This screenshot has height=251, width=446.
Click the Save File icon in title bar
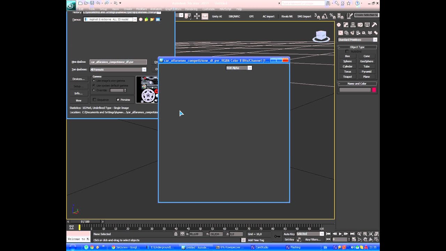92,3
